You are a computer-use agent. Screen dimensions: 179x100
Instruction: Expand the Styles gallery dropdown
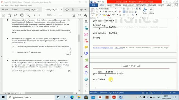[145, 16]
